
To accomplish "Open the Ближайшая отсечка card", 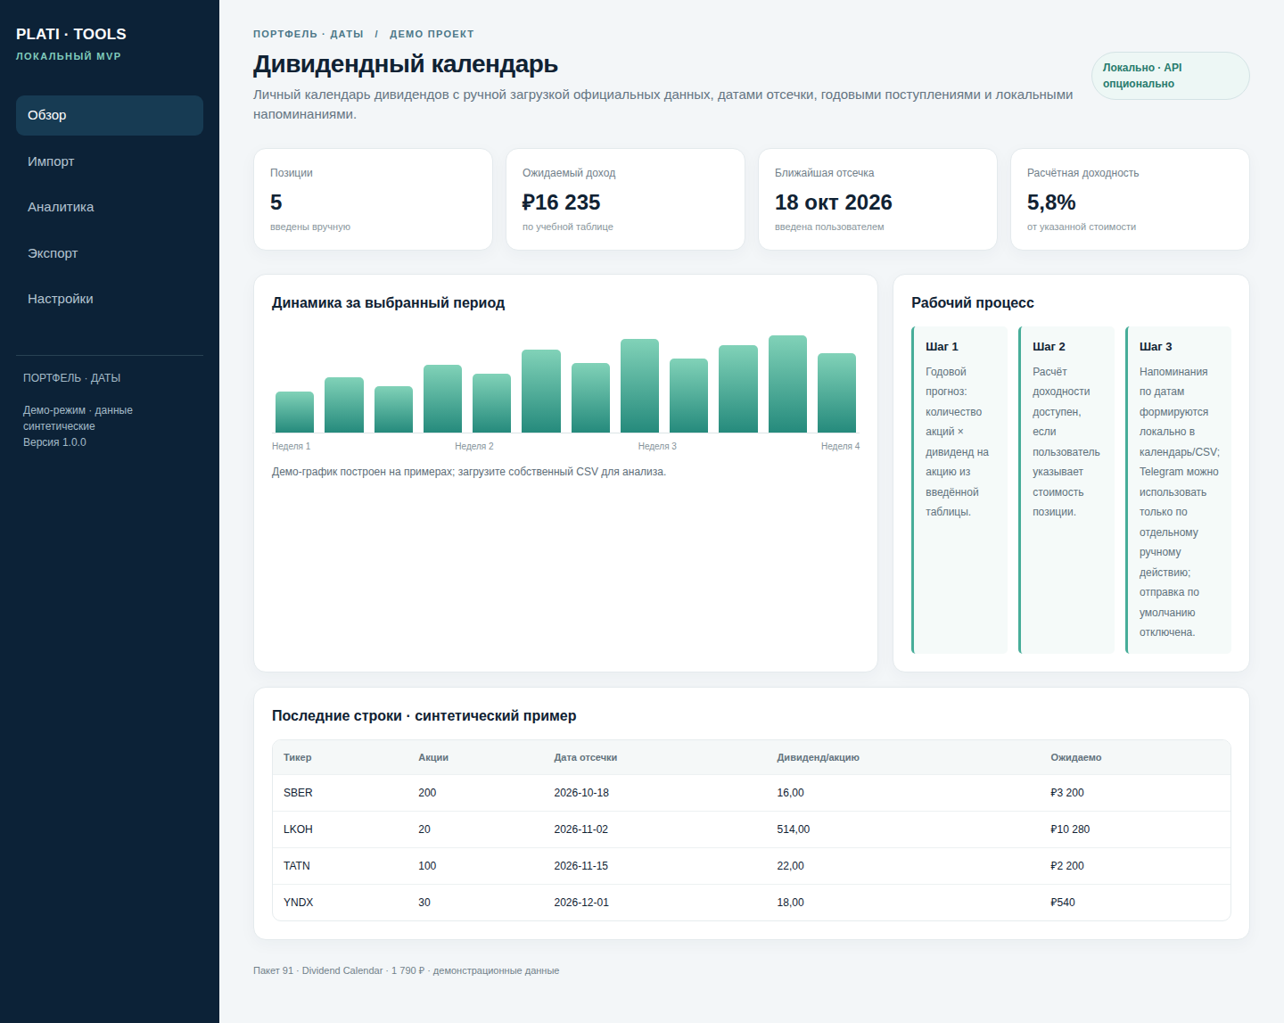I will coord(877,200).
